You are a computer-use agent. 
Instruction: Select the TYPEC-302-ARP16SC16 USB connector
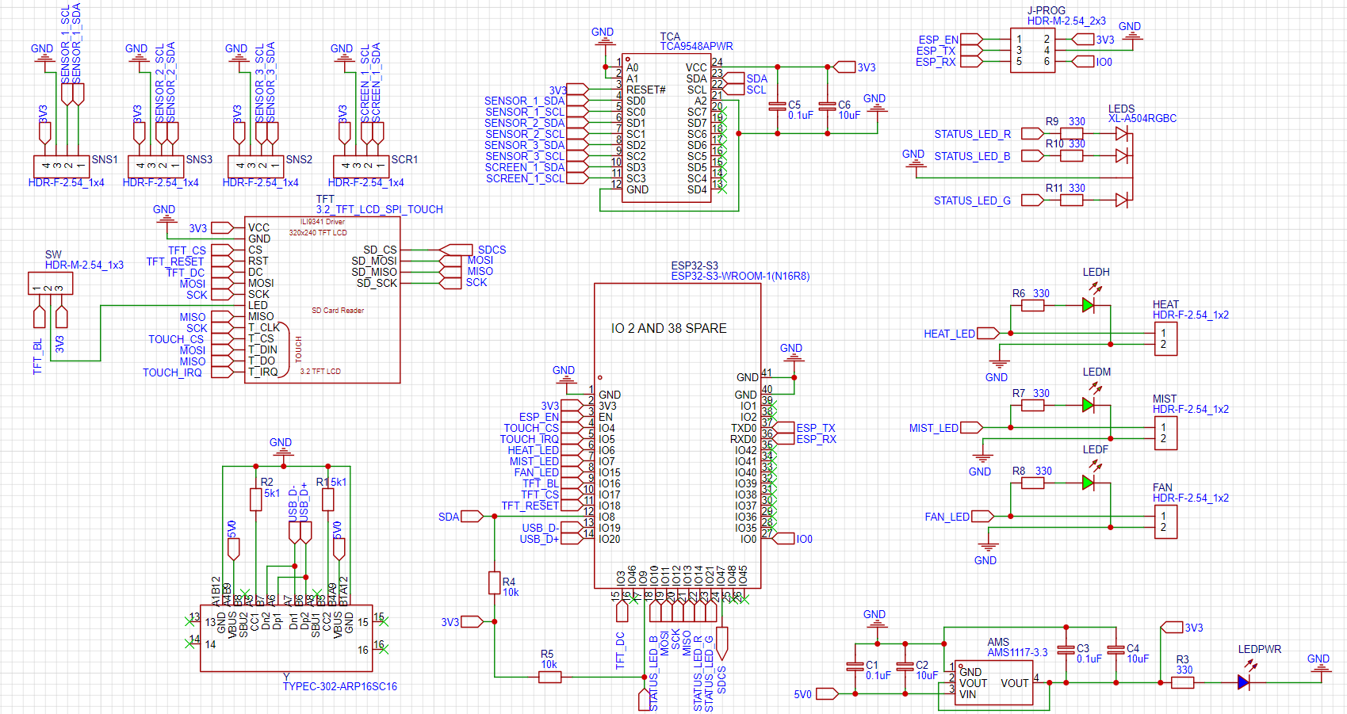coord(285,639)
